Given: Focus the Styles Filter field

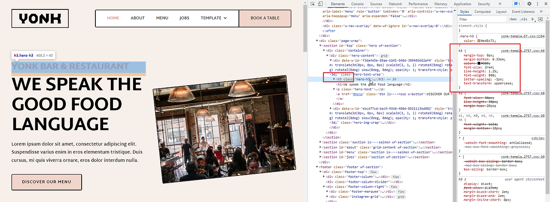Looking at the screenshot, I should click(481, 19).
